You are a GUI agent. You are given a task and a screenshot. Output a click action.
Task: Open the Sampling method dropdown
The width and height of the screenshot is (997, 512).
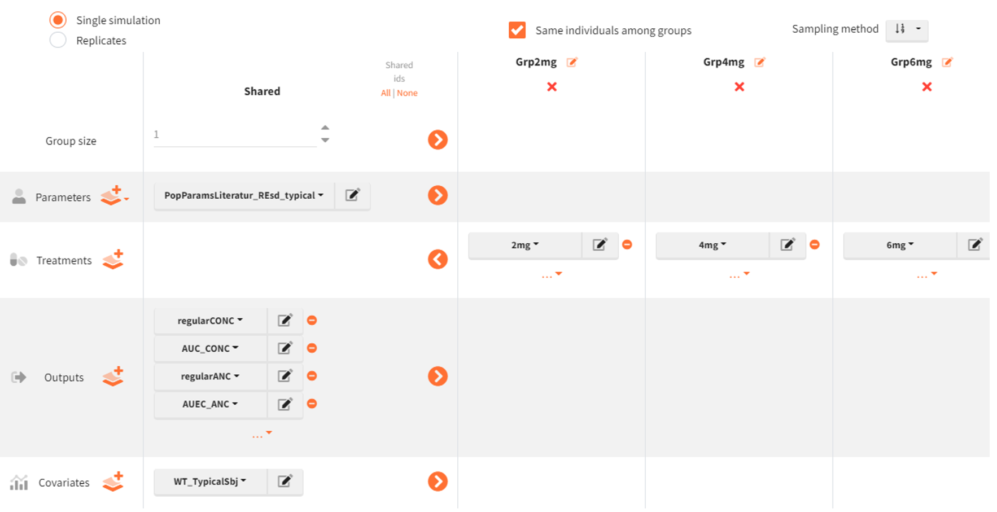pyautogui.click(x=906, y=29)
